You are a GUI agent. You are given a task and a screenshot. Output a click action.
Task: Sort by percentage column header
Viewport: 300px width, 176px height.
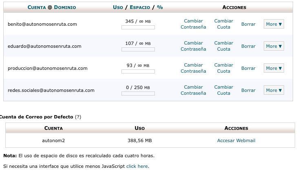click(160, 7)
